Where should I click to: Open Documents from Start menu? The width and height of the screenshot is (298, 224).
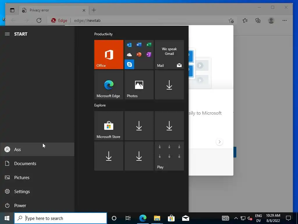37,163
